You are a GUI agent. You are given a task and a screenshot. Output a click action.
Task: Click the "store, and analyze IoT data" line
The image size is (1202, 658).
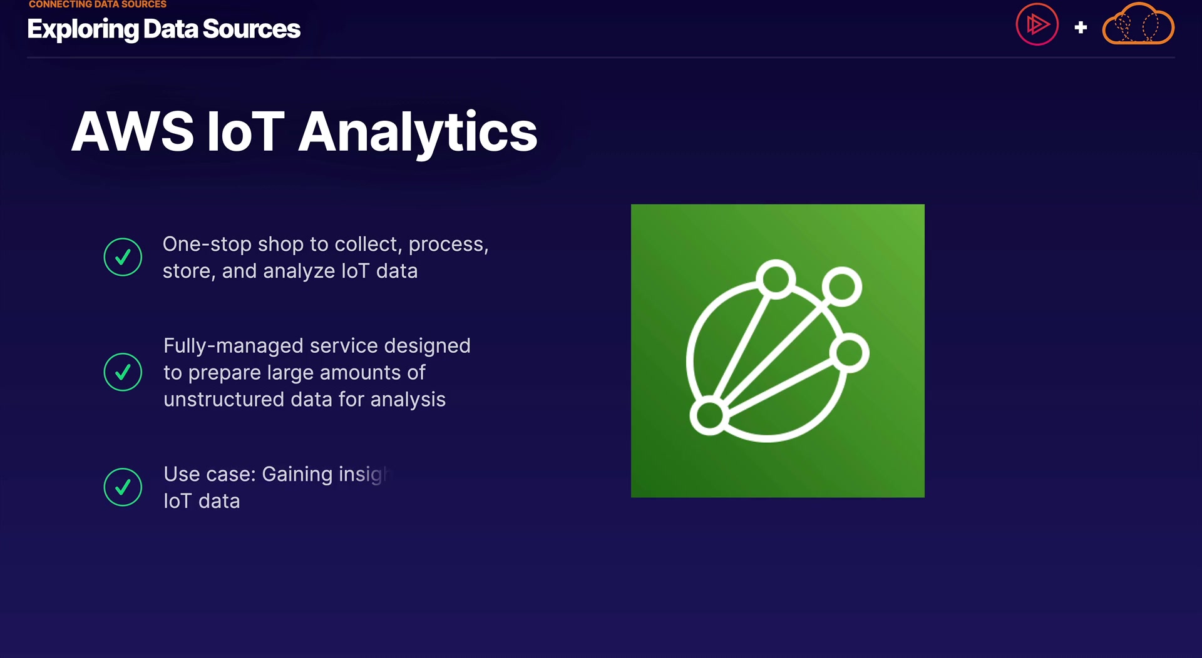[290, 271]
